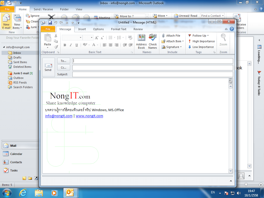This screenshot has height=198, width=264.
Task: Increase the paragraph indent
Action: click(130, 45)
